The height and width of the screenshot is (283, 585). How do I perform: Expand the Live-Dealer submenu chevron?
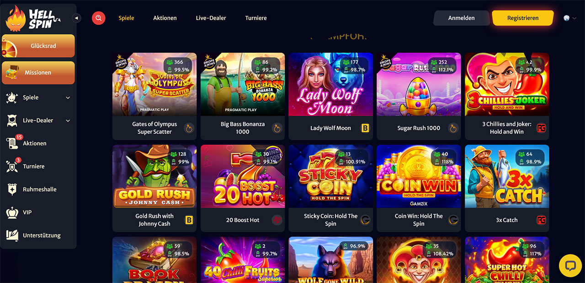(68, 120)
